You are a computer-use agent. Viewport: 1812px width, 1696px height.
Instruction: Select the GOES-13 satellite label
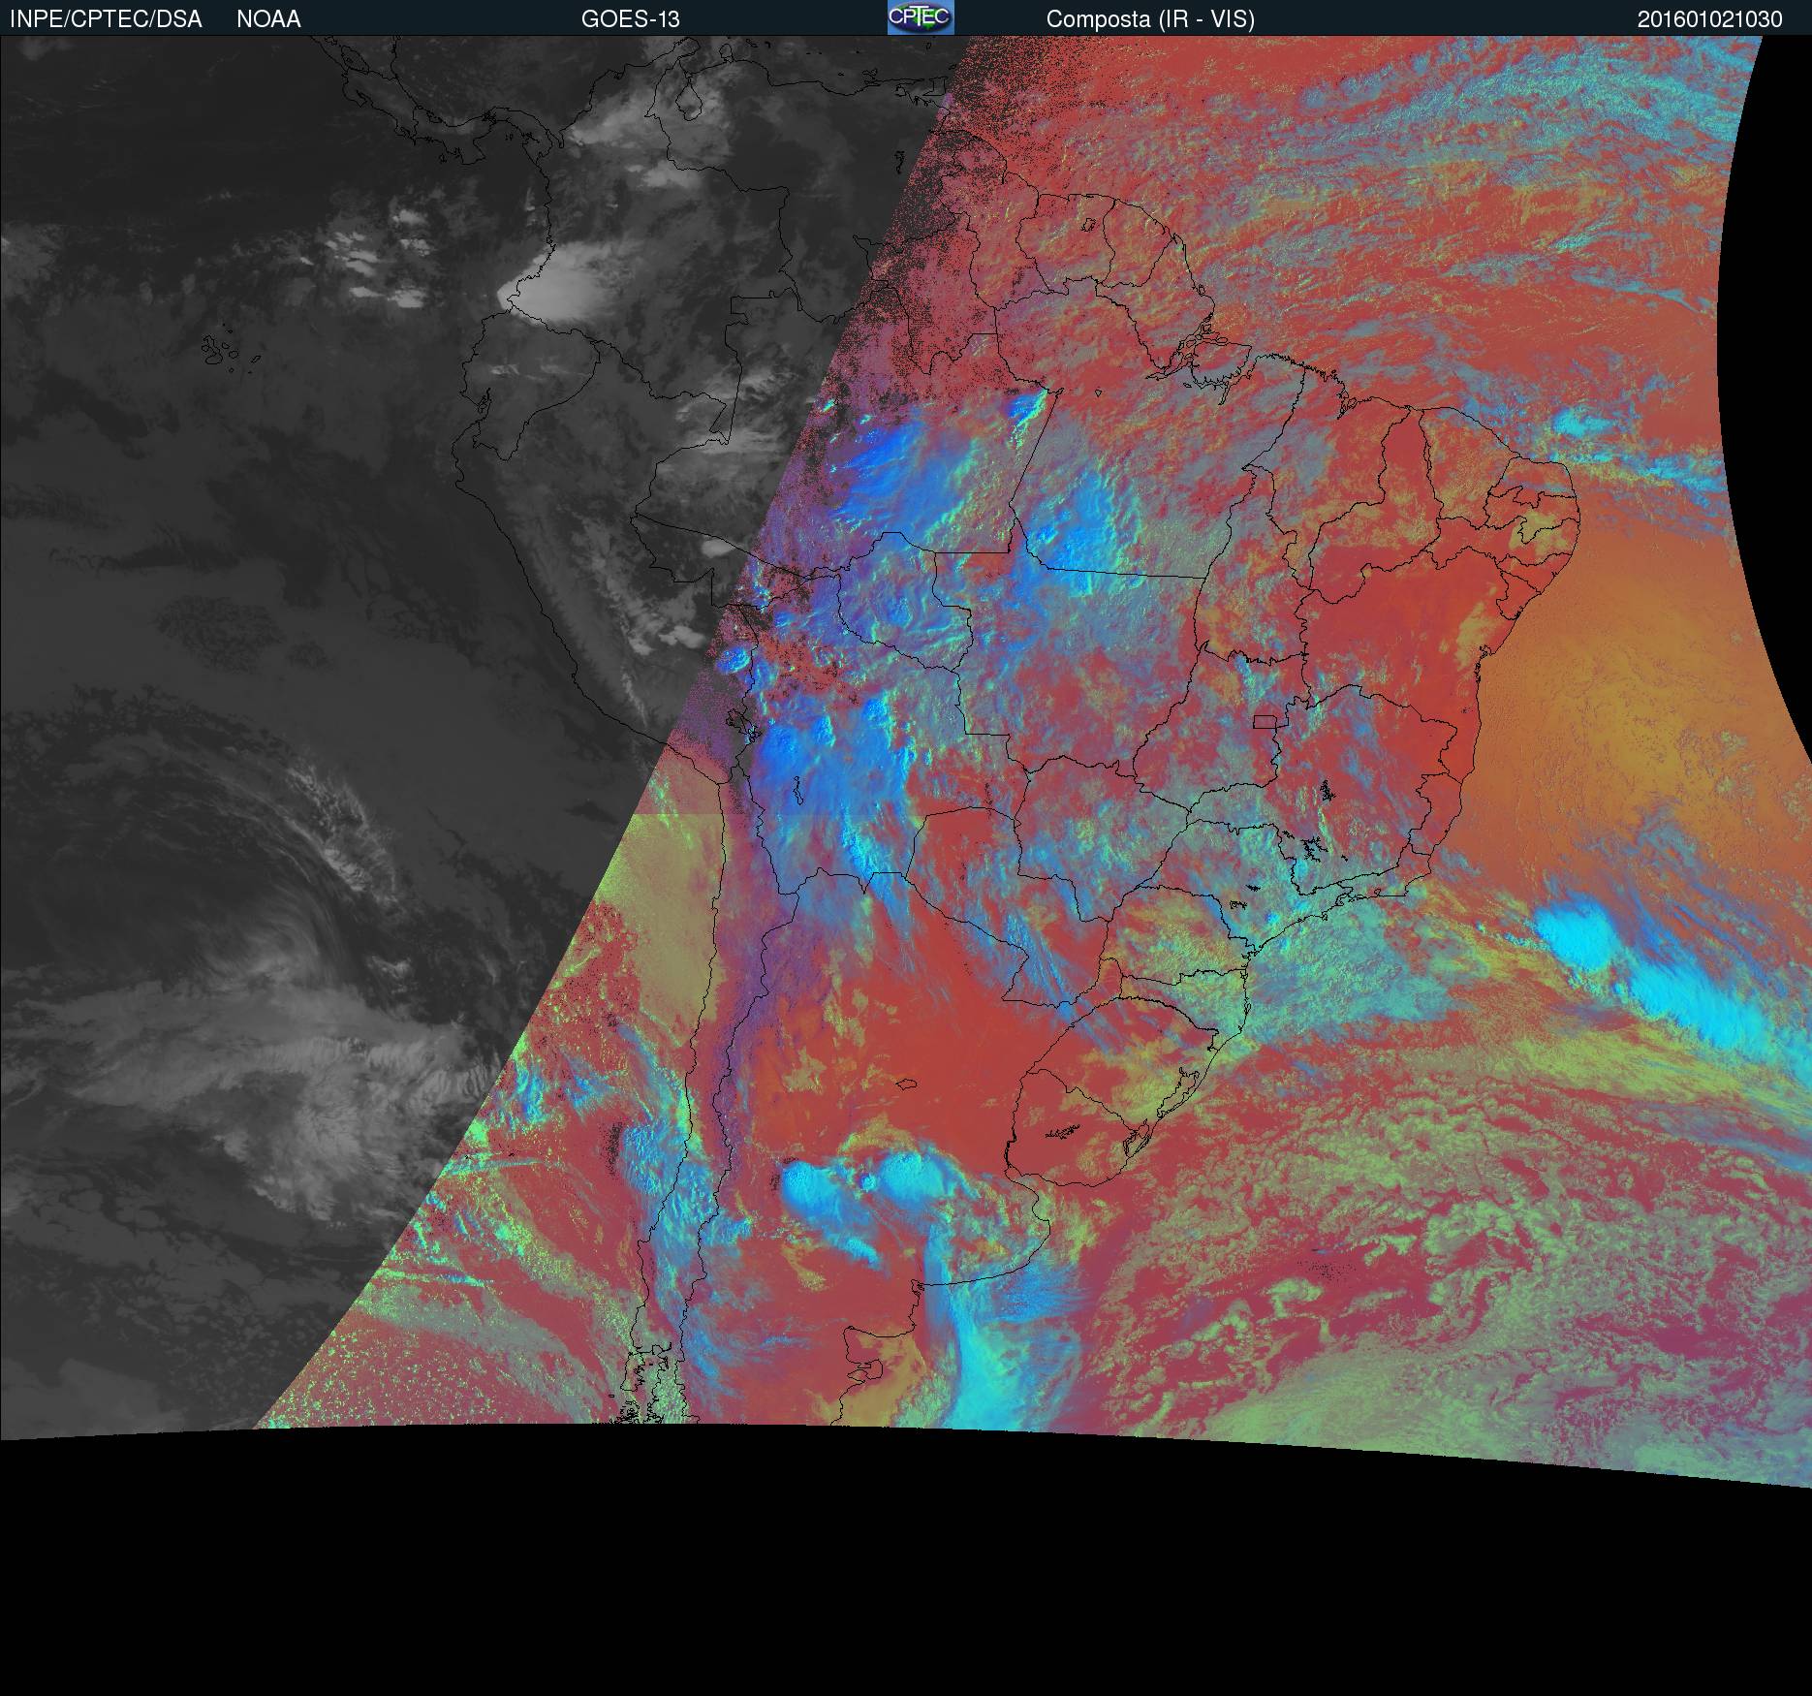pos(630,19)
